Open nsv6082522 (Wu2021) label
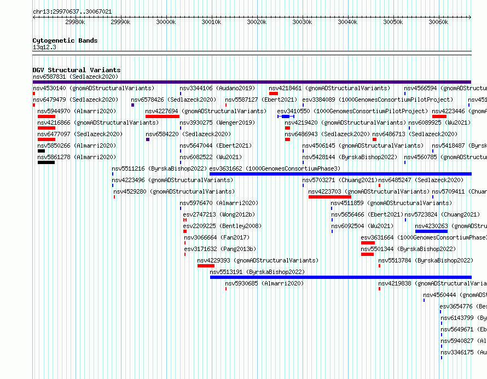The height and width of the screenshot is (379, 487). 211,157
